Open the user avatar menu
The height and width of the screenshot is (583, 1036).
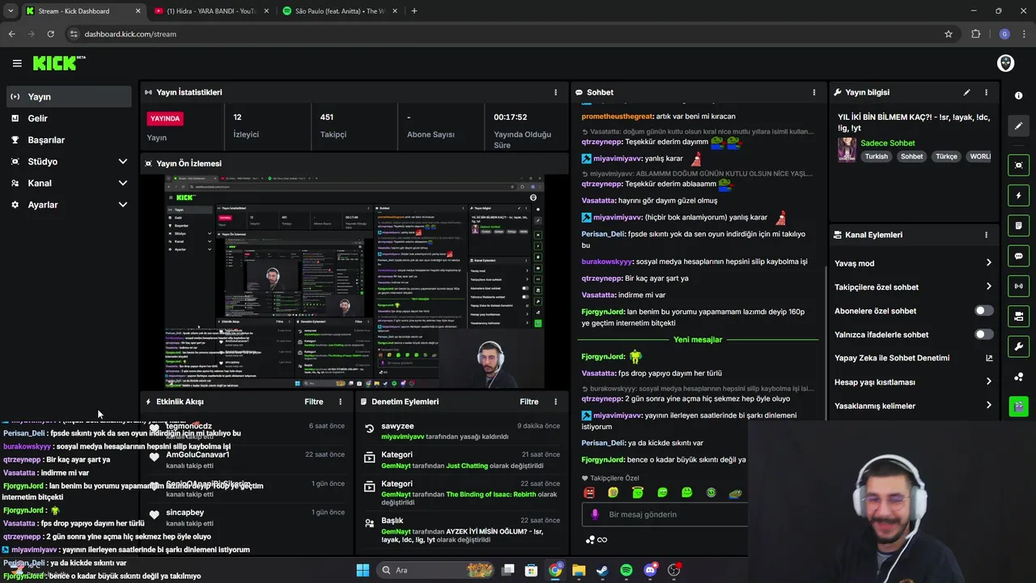[x=1005, y=63]
